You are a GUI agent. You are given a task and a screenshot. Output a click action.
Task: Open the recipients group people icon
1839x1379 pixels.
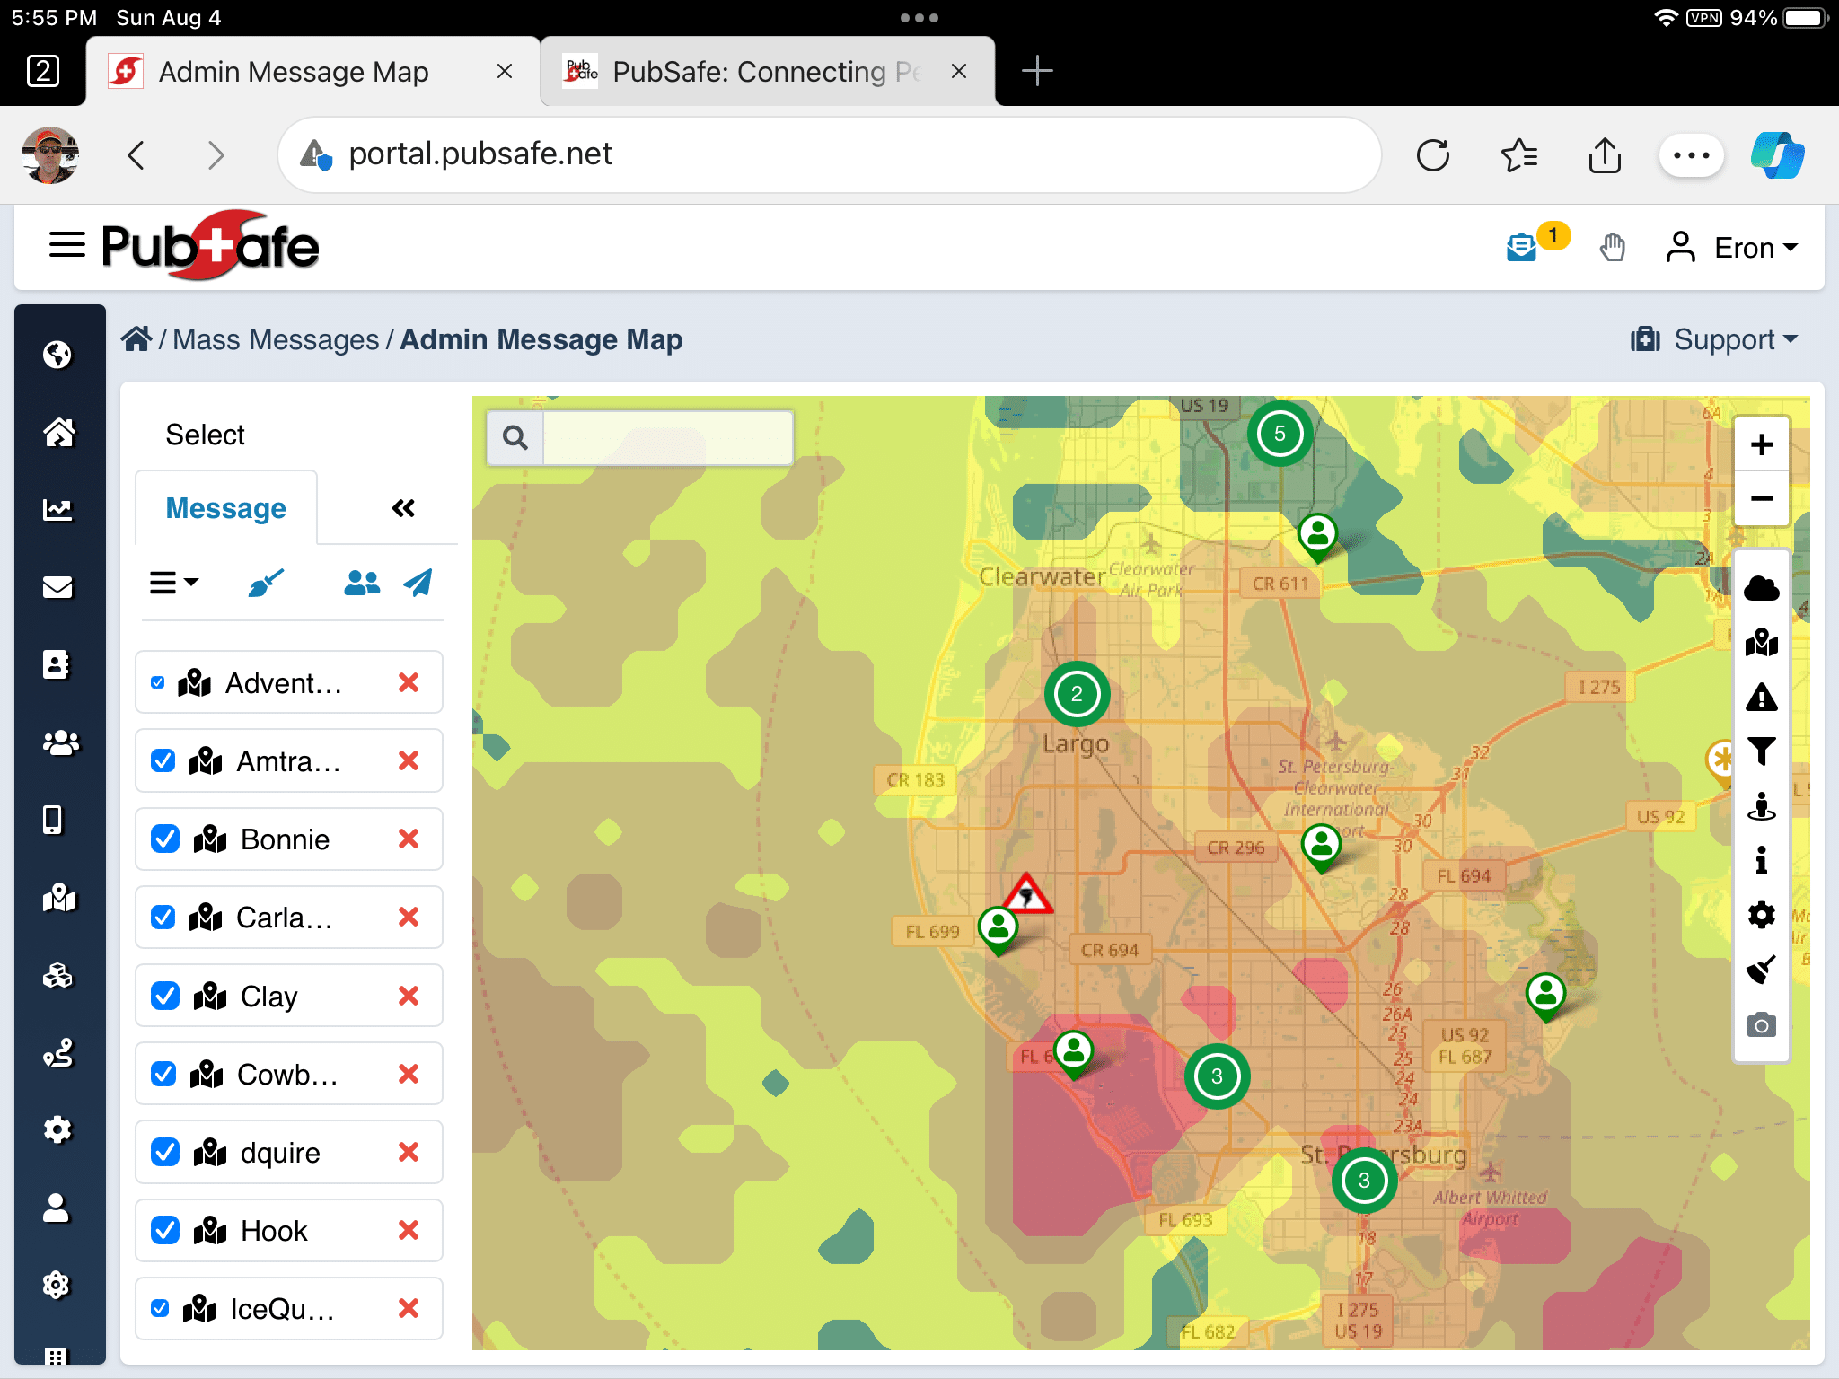(362, 584)
